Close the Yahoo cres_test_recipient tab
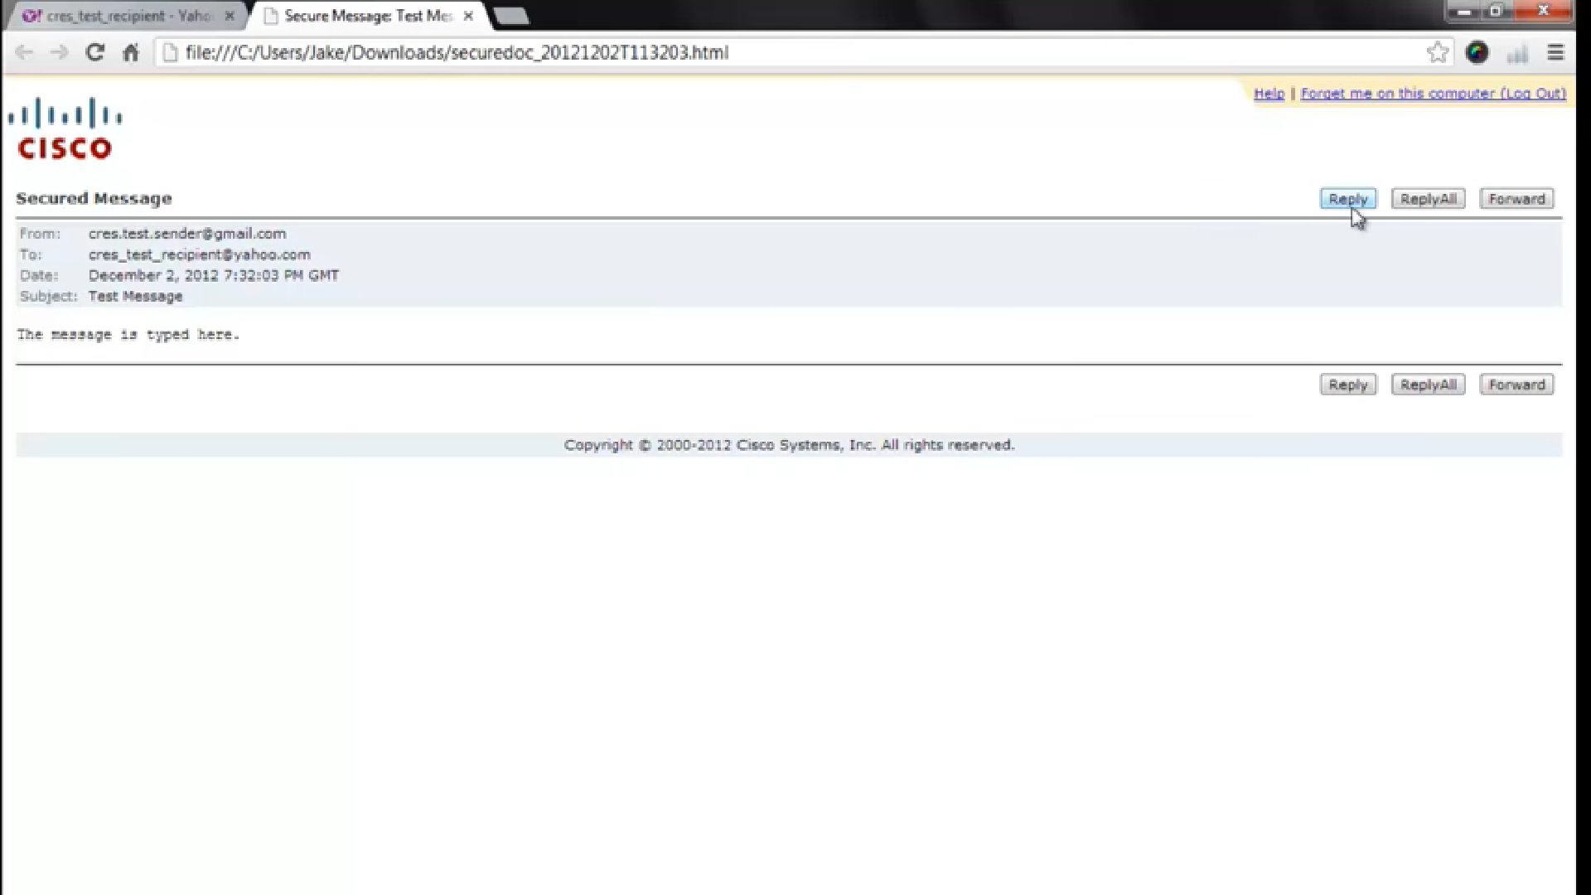The height and width of the screenshot is (895, 1591). (230, 16)
